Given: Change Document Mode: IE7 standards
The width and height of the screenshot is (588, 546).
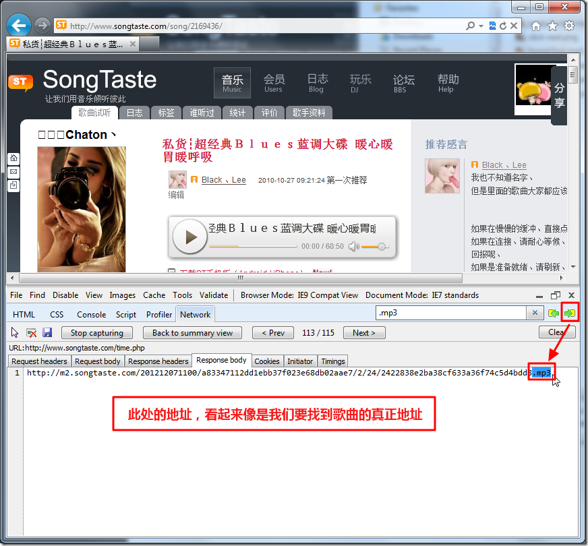Looking at the screenshot, I should coord(422,295).
